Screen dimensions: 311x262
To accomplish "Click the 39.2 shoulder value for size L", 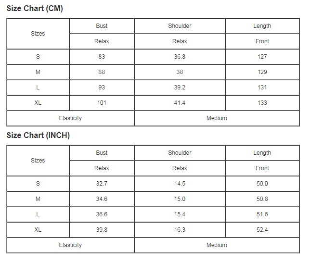I will pos(180,87).
